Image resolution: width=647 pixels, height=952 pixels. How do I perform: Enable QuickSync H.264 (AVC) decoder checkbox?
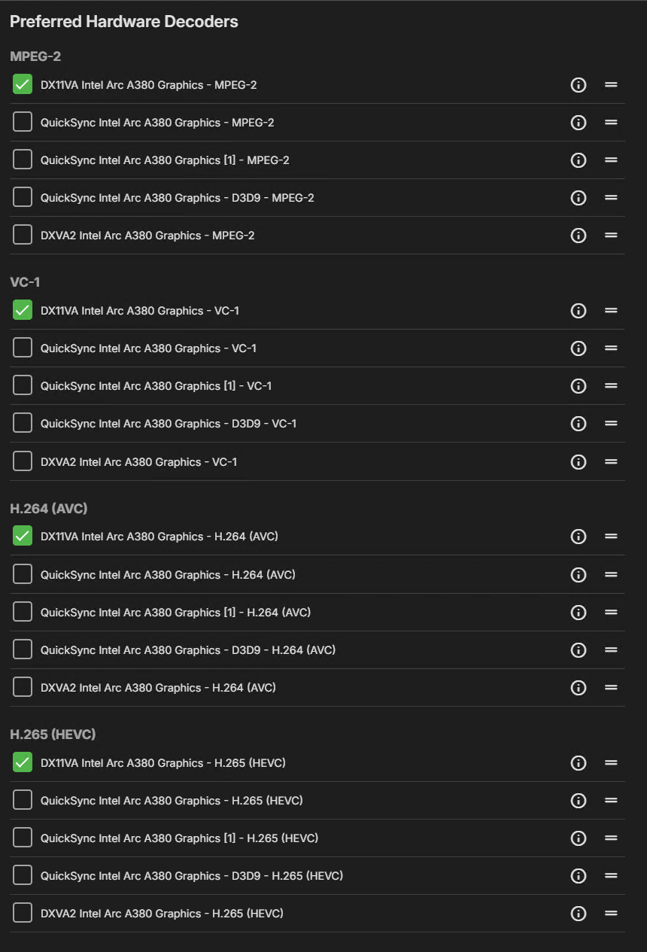tap(23, 574)
